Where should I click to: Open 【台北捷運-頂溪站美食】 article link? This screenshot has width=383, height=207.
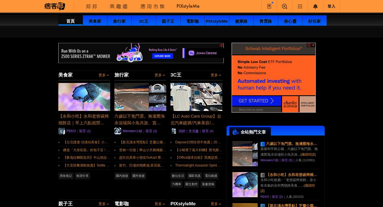[x=86, y=142]
